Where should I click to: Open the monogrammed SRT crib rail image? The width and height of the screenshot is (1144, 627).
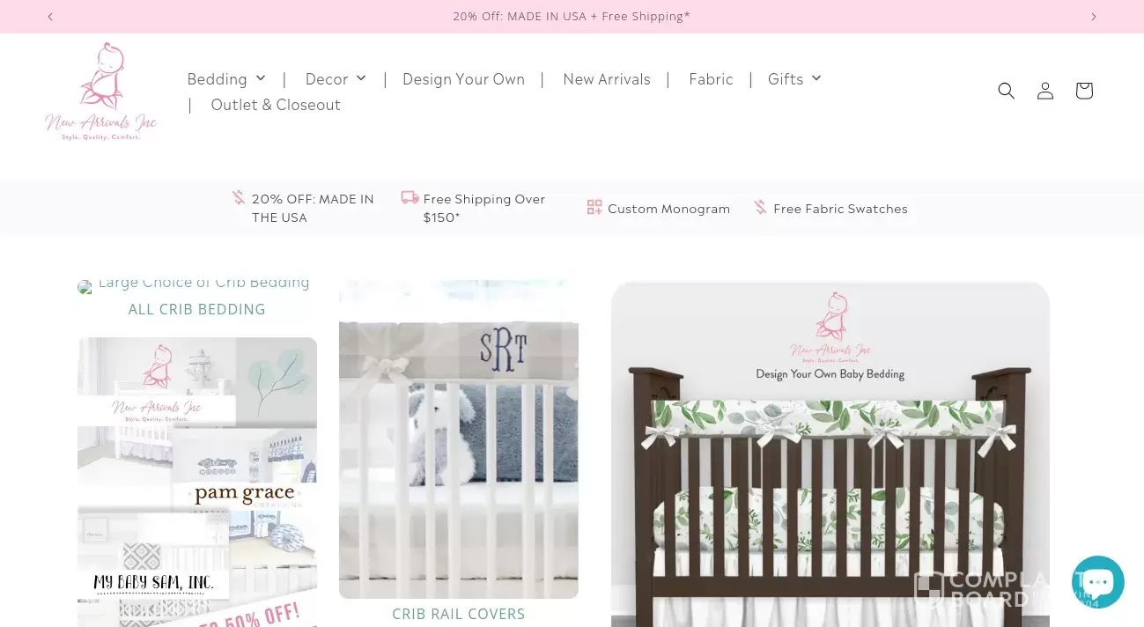(459, 439)
